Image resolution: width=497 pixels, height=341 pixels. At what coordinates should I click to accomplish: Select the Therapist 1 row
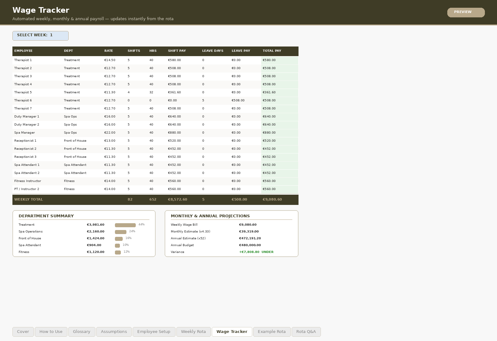tap(124, 60)
